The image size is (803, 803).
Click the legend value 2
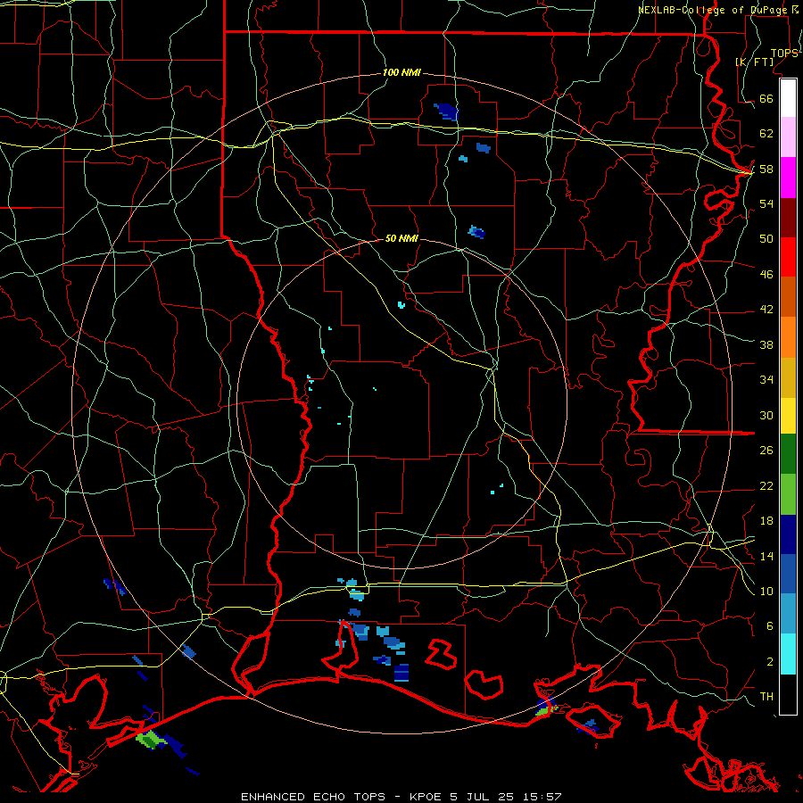pyautogui.click(x=769, y=661)
